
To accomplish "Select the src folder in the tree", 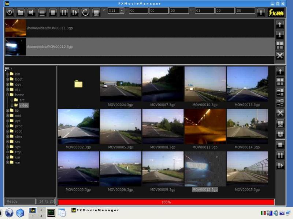I will click(x=22, y=100).
